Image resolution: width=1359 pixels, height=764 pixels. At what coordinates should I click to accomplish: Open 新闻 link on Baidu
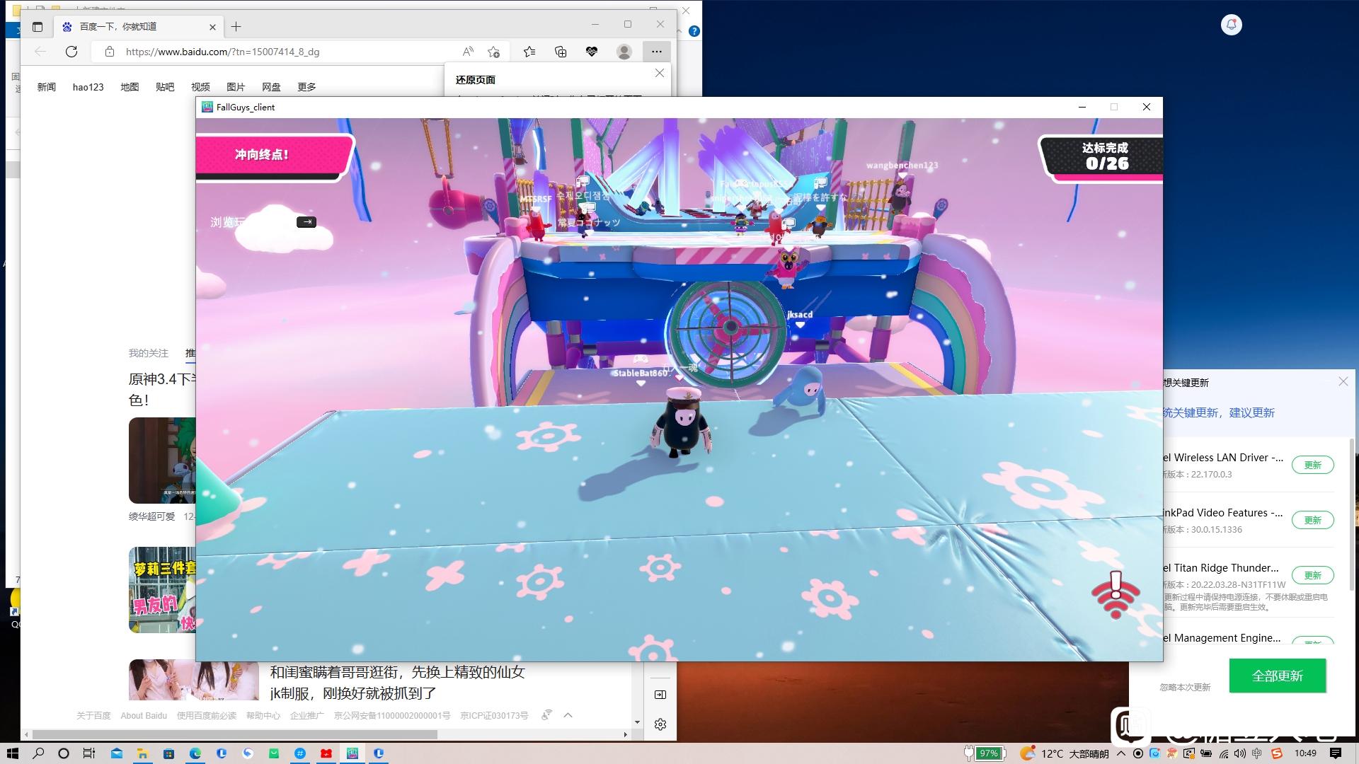47,87
